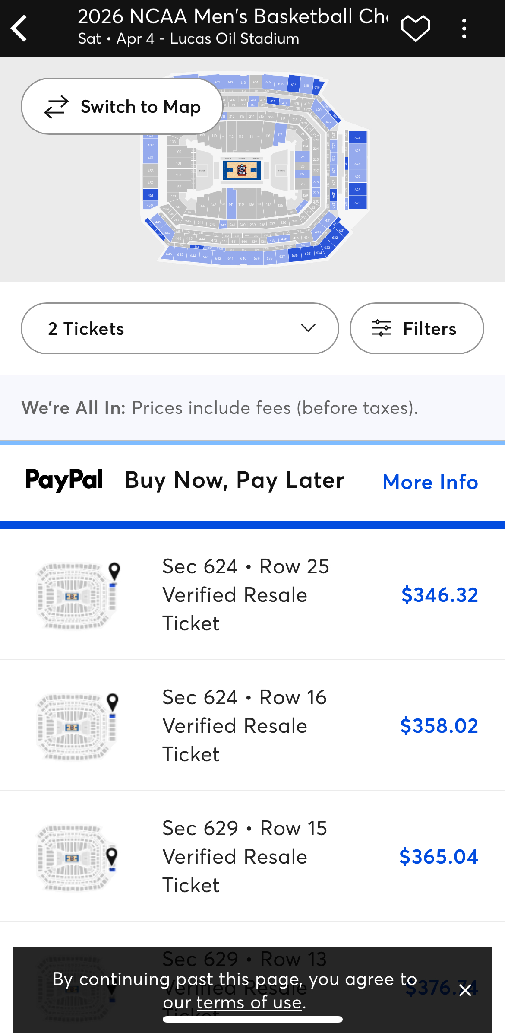Choose the $365.04 Sec 629 listing
Viewport: 505px width, 1033px height.
[x=438, y=856]
